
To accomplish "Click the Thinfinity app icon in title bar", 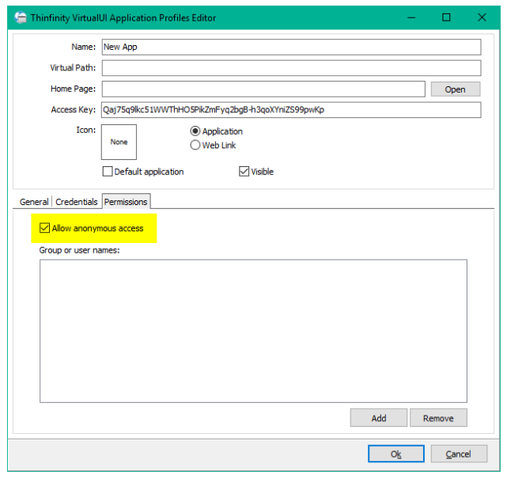I will pos(21,17).
